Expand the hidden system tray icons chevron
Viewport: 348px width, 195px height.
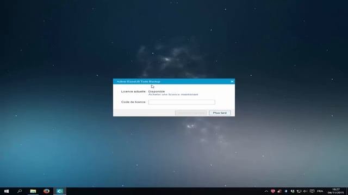(266, 191)
